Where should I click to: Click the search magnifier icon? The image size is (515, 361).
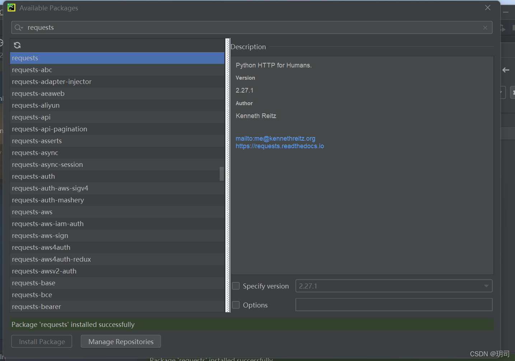coord(18,28)
